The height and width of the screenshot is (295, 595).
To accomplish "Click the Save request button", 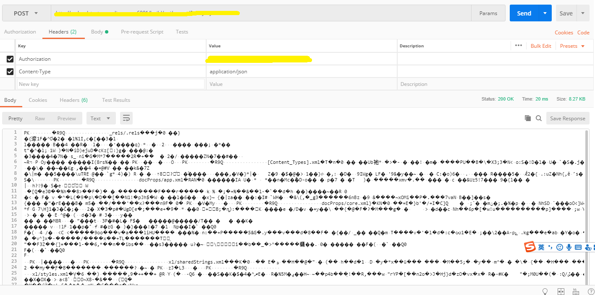I will (x=566, y=13).
